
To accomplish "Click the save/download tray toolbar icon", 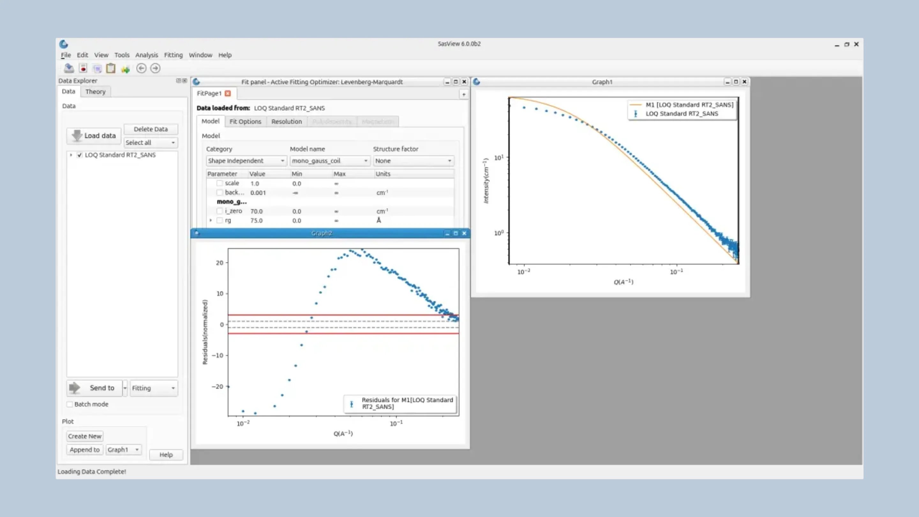I will 69,68.
